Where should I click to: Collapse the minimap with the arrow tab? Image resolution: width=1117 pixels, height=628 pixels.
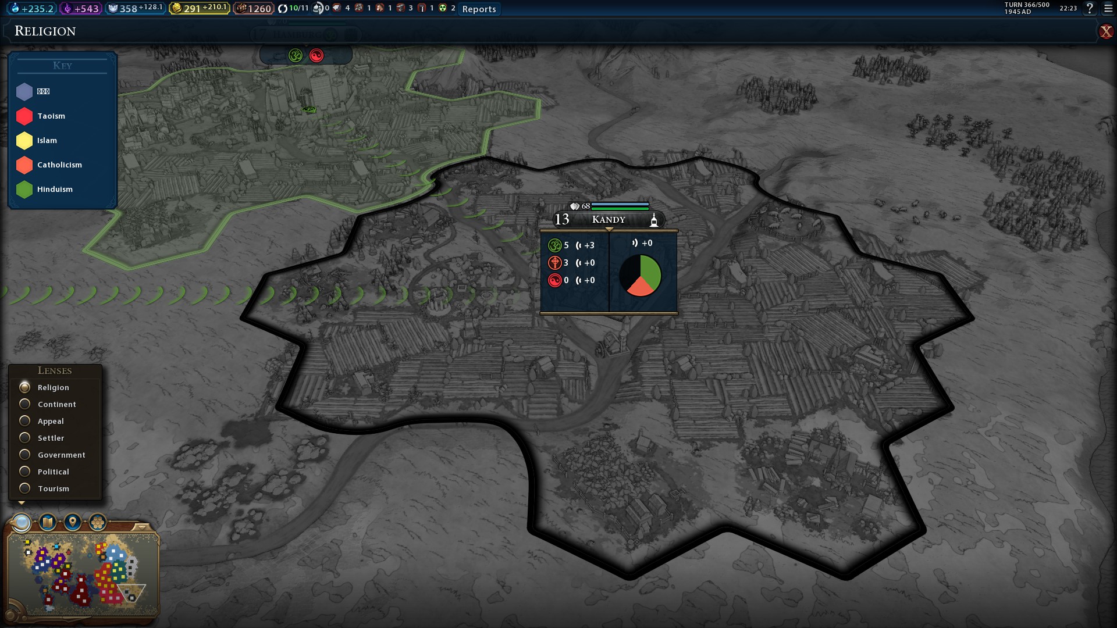pos(141,527)
